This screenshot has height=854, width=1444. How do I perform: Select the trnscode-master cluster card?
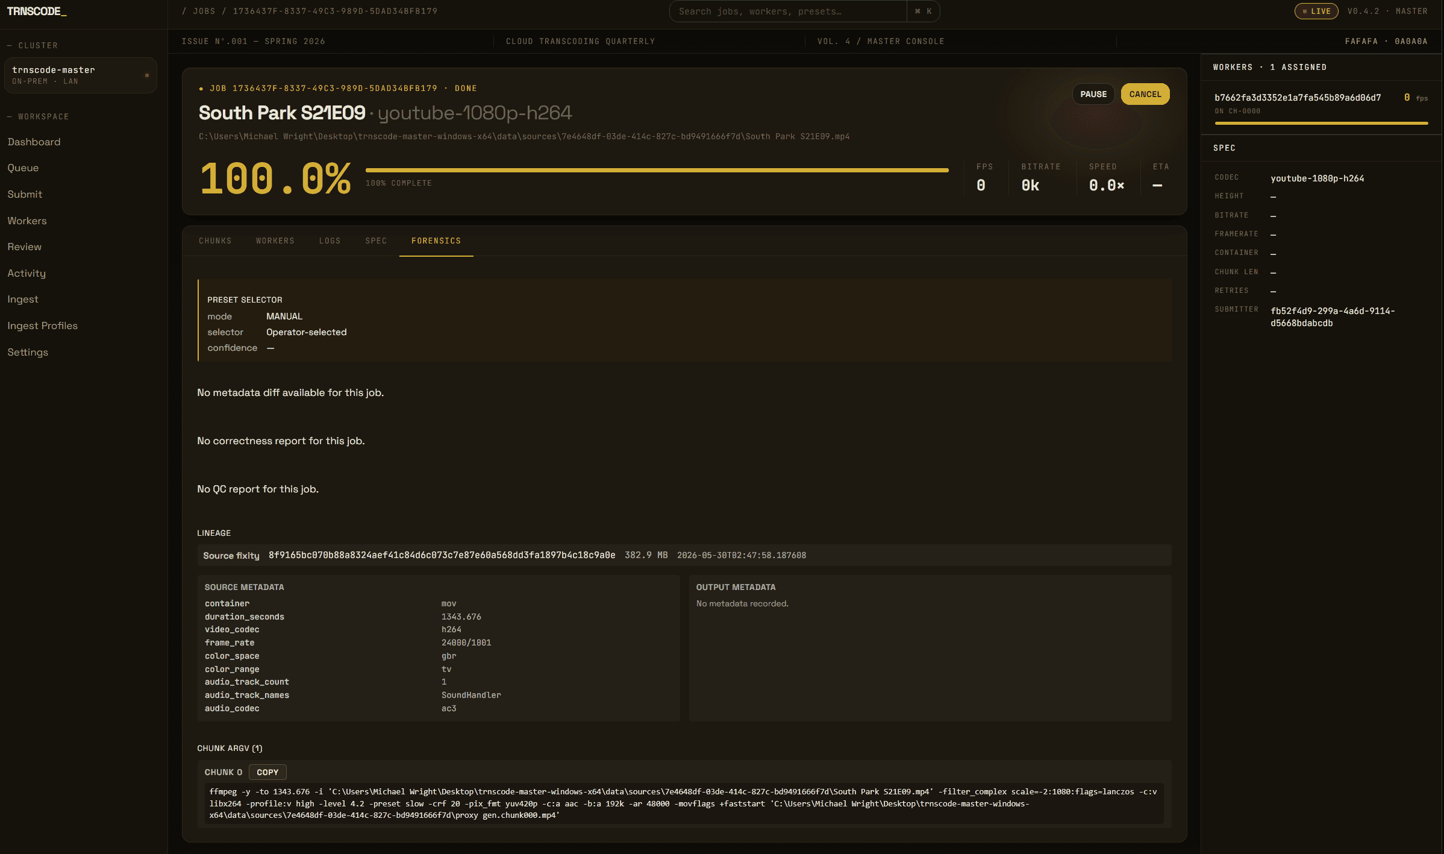(81, 75)
